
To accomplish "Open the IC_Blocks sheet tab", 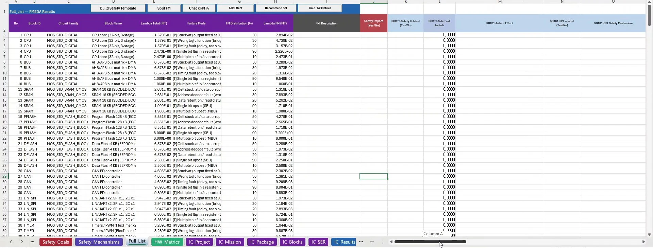I will coord(292,242).
